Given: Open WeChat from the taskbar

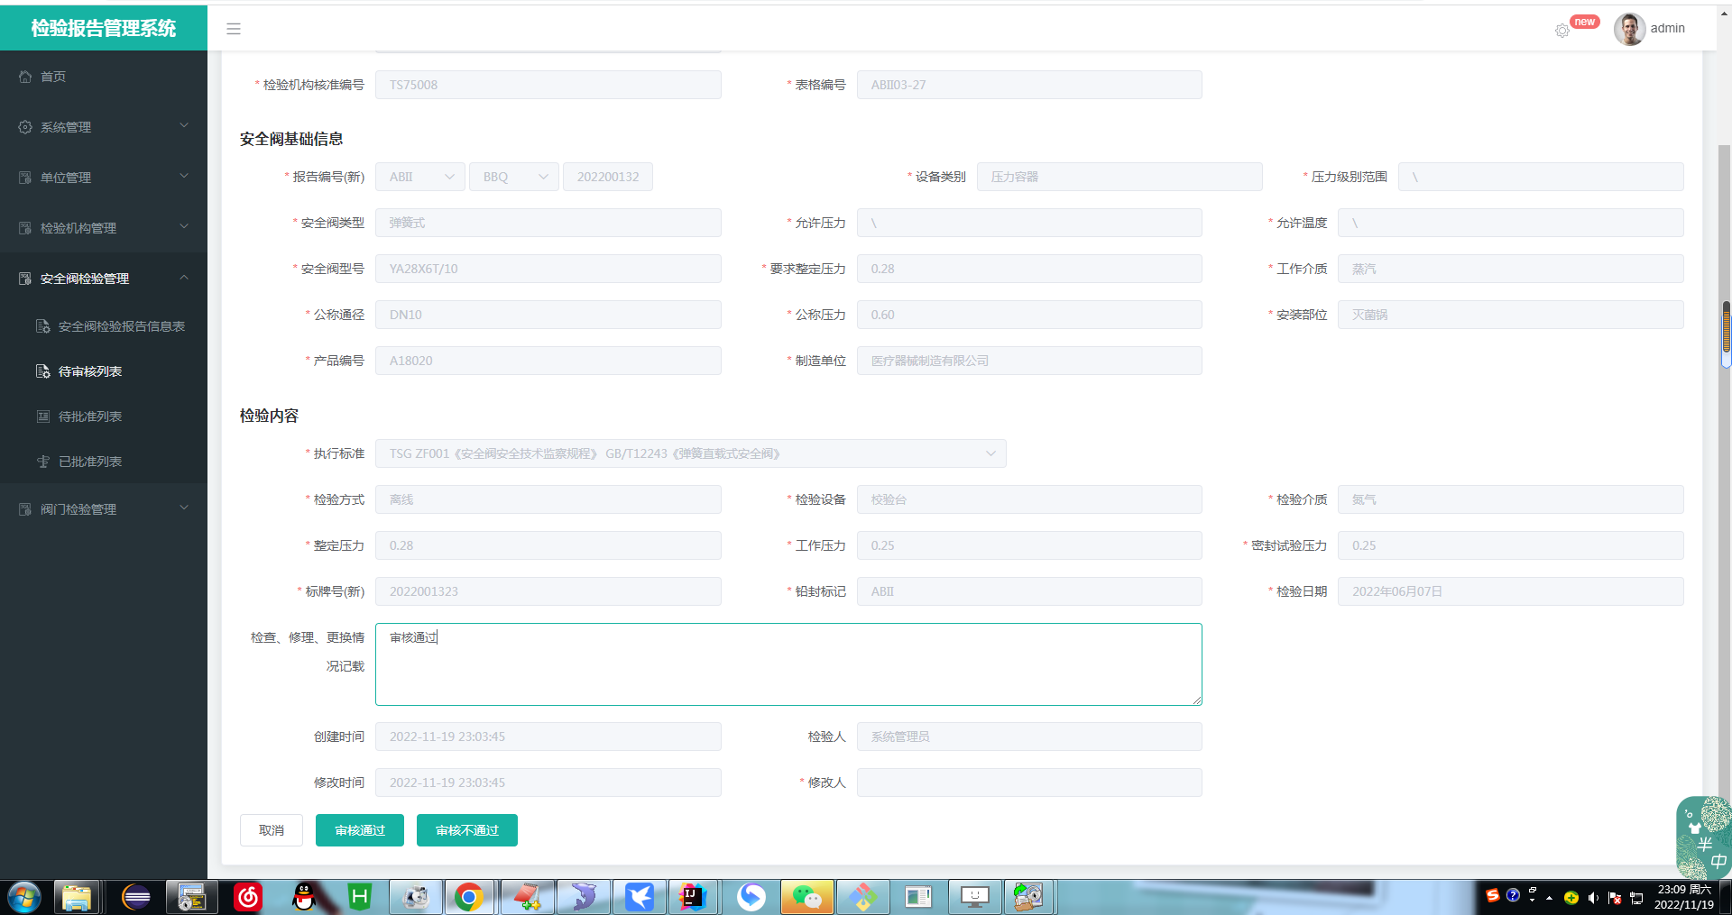Looking at the screenshot, I should (x=806, y=897).
